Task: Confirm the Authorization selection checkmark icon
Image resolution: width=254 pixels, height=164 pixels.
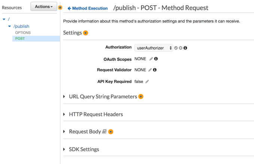Action: (176, 48)
